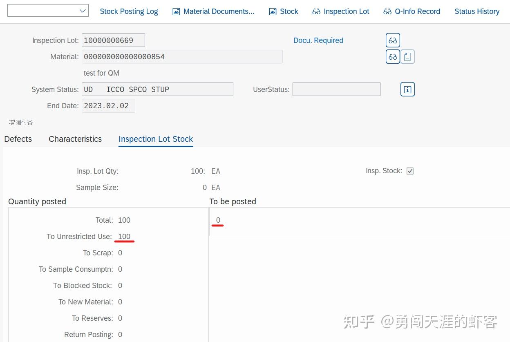Screen dimensions: 510x342
Task: View the Status History
Action: point(477,11)
